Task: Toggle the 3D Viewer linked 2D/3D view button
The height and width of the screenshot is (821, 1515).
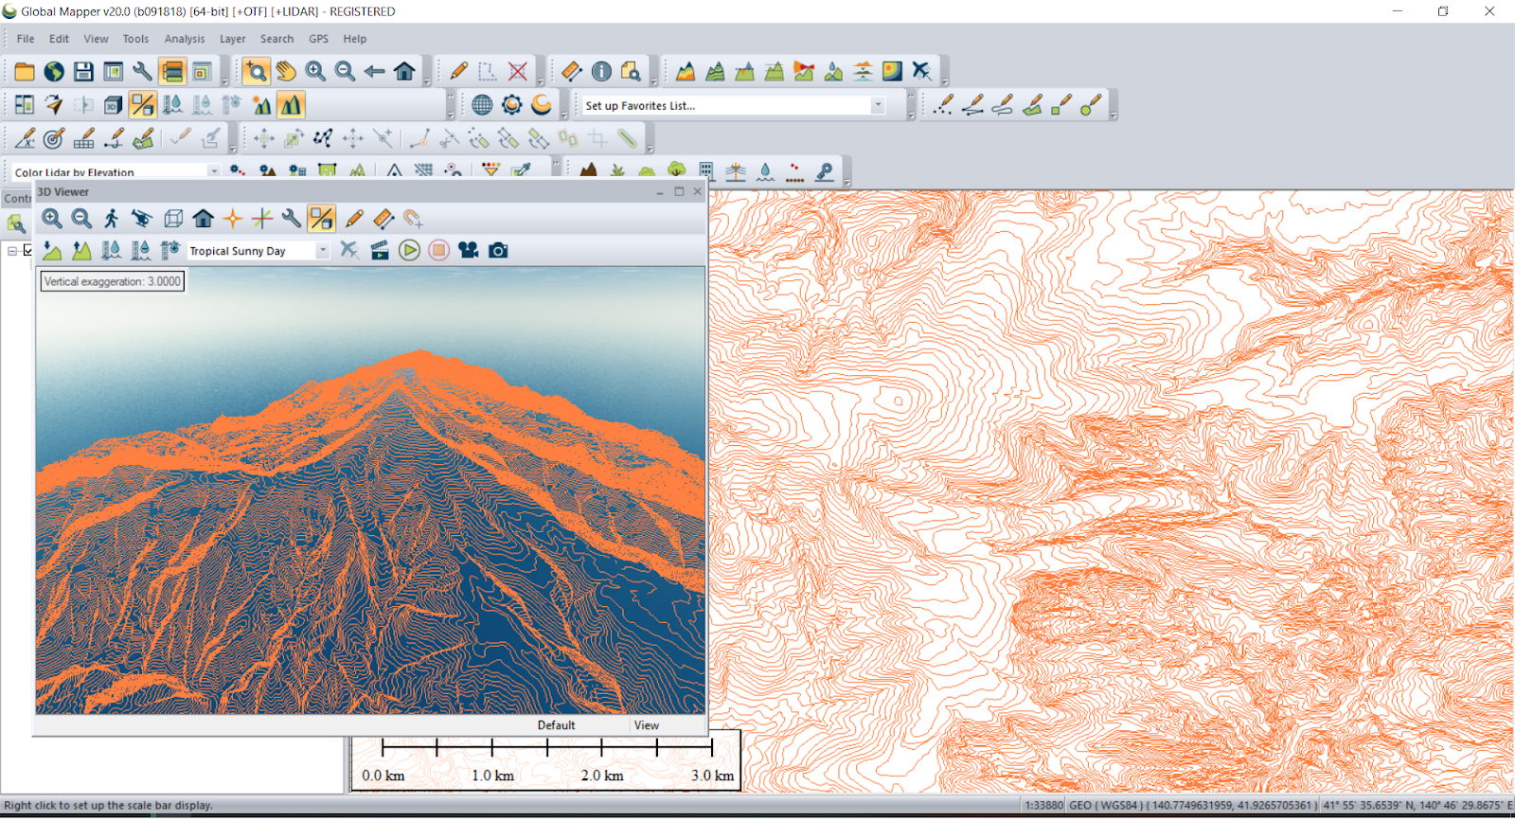Action: (x=321, y=219)
